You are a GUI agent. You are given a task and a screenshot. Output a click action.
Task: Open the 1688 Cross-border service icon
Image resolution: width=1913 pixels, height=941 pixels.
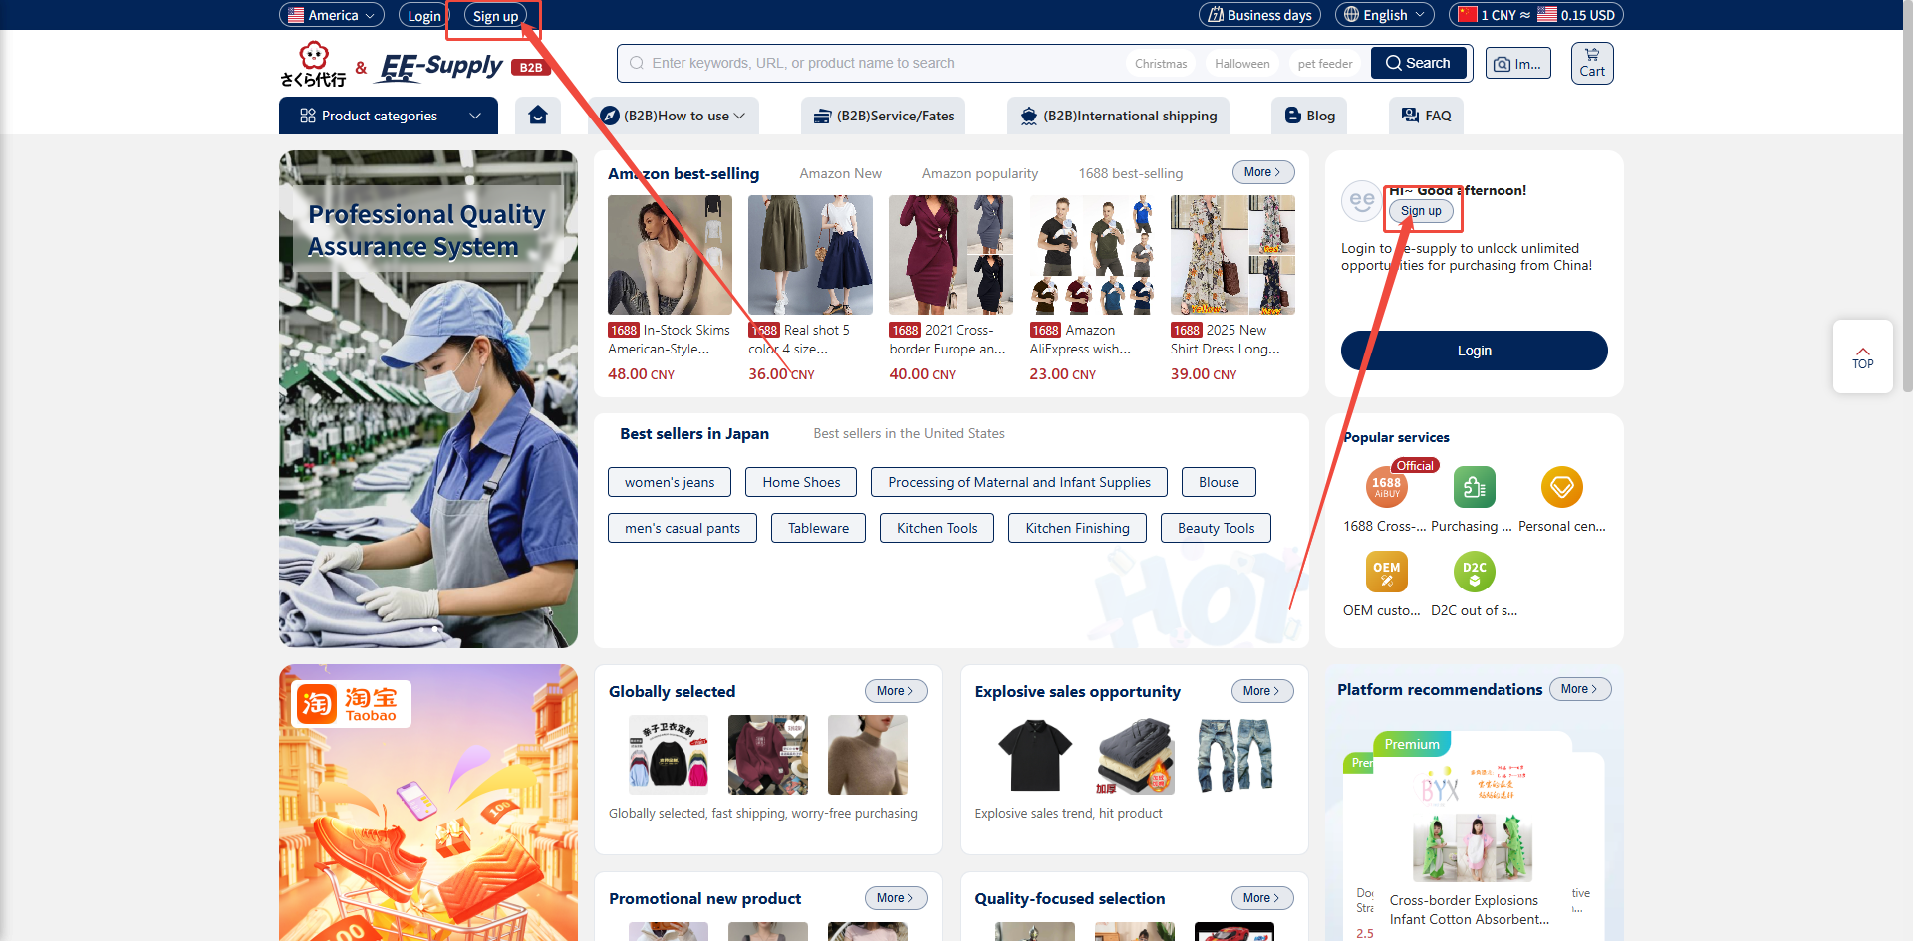point(1386,488)
